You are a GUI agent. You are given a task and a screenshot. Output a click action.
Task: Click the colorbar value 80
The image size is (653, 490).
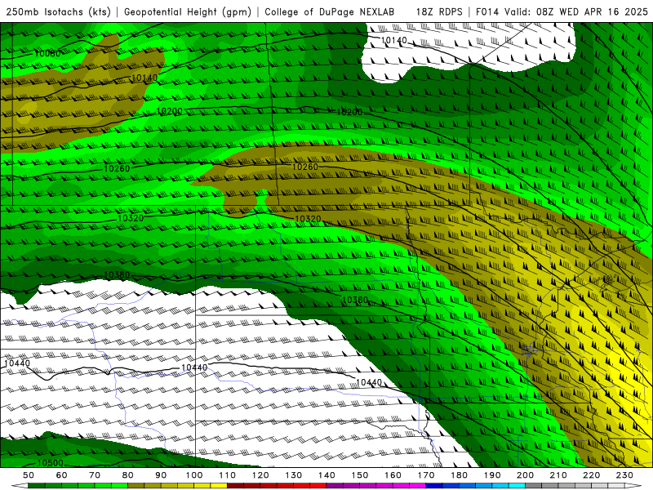tap(128, 475)
